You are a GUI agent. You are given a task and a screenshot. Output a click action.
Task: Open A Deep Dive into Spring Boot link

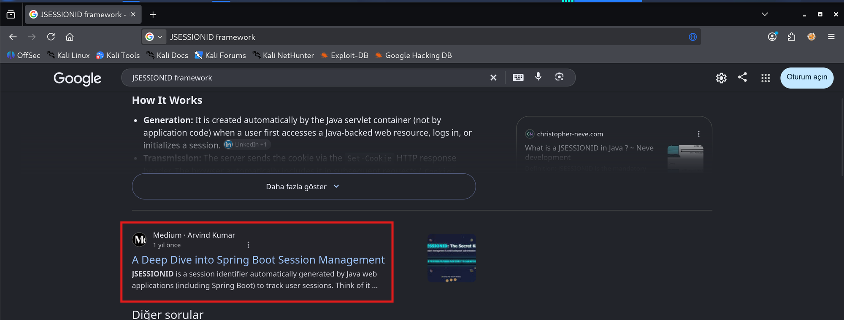point(258,260)
